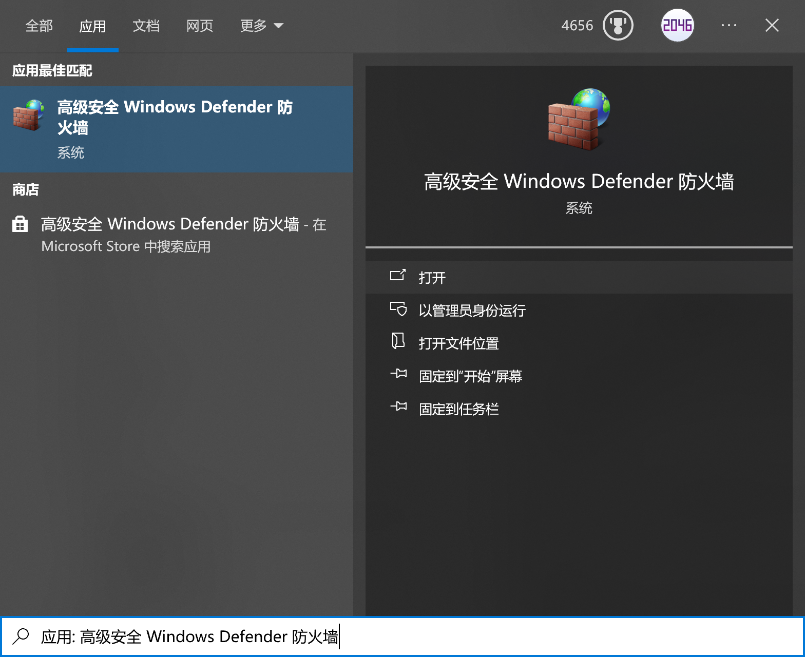805x657 pixels.
Task: Select 固定到"开始"屏幕 option
Action: tap(470, 376)
